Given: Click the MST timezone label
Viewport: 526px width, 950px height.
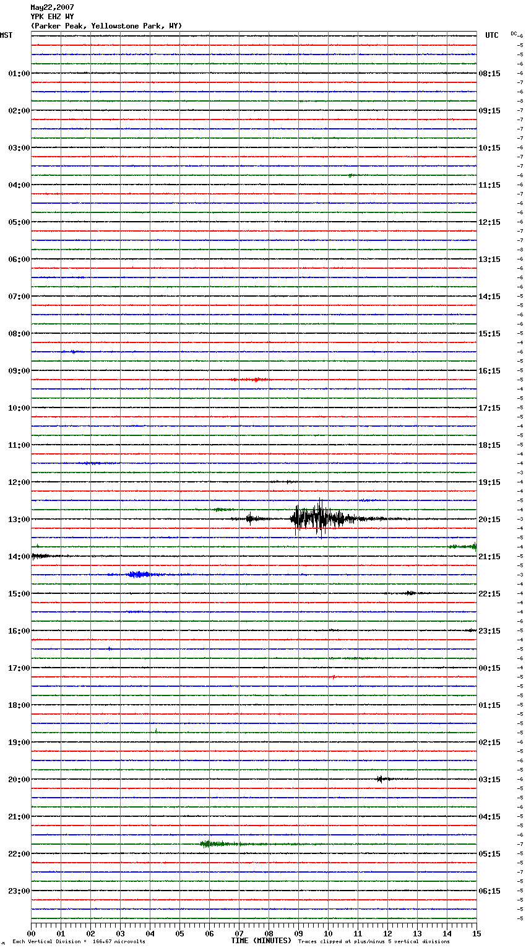Looking at the screenshot, I should tap(6, 35).
